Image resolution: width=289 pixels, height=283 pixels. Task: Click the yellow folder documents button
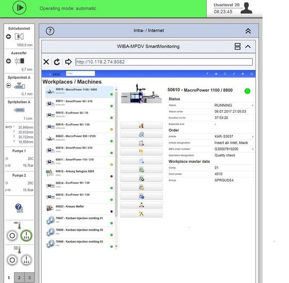click(x=141, y=152)
